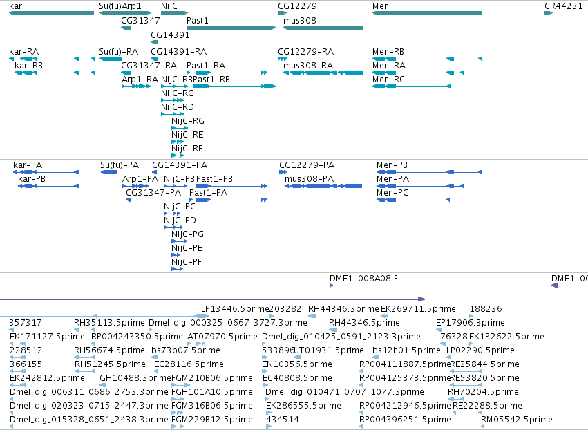
Task: Click the CG14391 gene feature
Action: coord(155,42)
